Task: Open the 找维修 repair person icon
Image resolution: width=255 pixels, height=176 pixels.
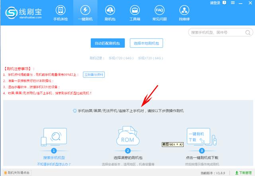Action: click(184, 10)
